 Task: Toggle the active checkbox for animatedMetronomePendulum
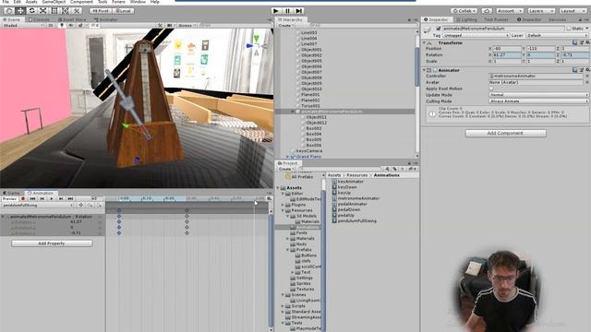439,29
